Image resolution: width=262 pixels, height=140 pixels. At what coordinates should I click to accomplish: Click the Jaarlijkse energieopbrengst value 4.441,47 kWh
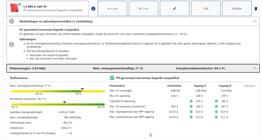pos(67,112)
